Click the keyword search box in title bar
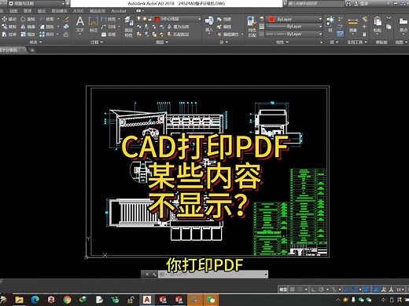Viewport: 409px width, 306px height. pos(315,3)
